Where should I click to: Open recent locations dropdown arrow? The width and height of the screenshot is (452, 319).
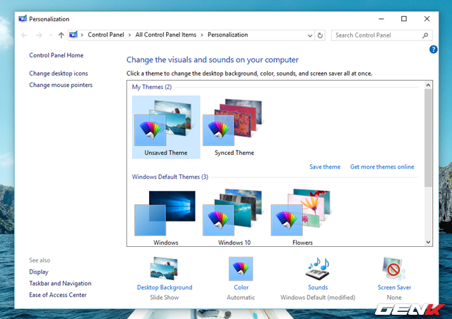(x=51, y=35)
